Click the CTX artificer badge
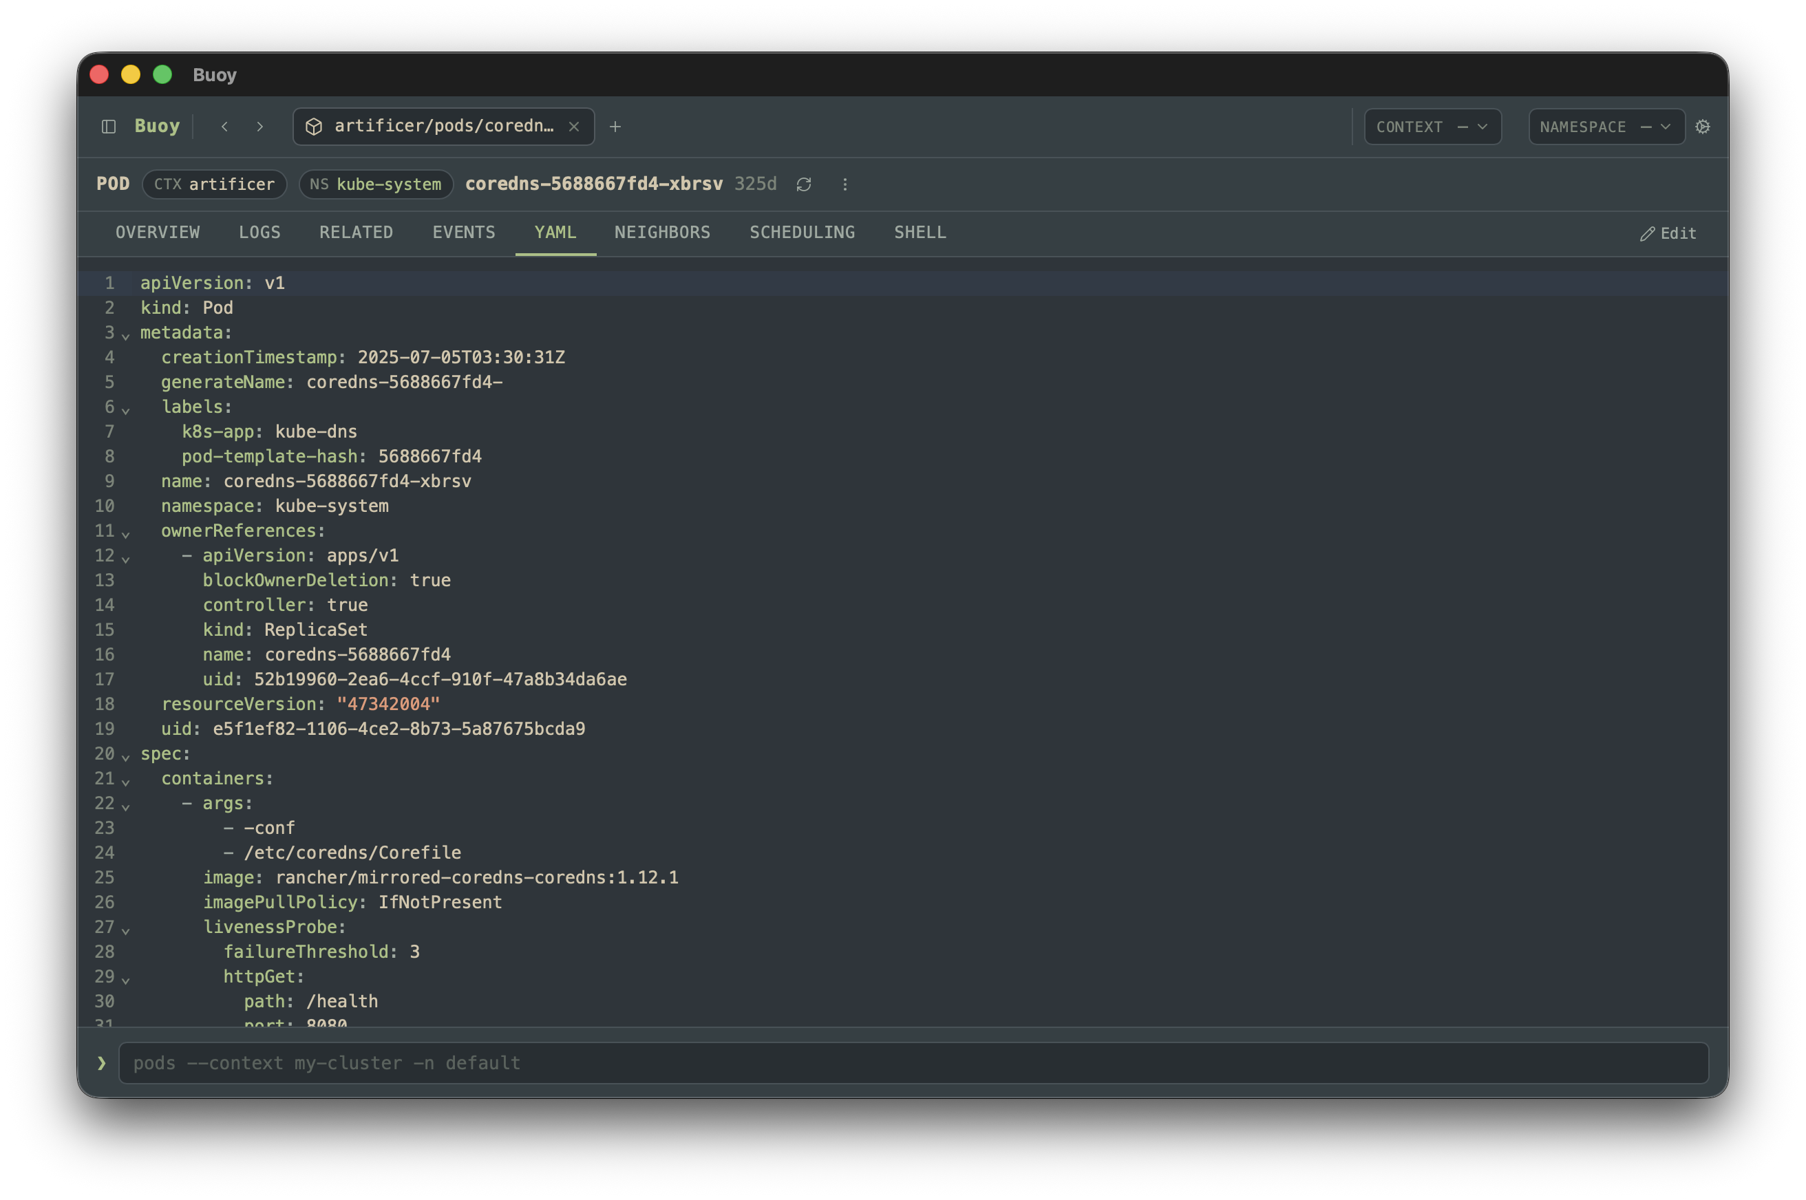This screenshot has height=1200, width=1806. pyautogui.click(x=214, y=184)
